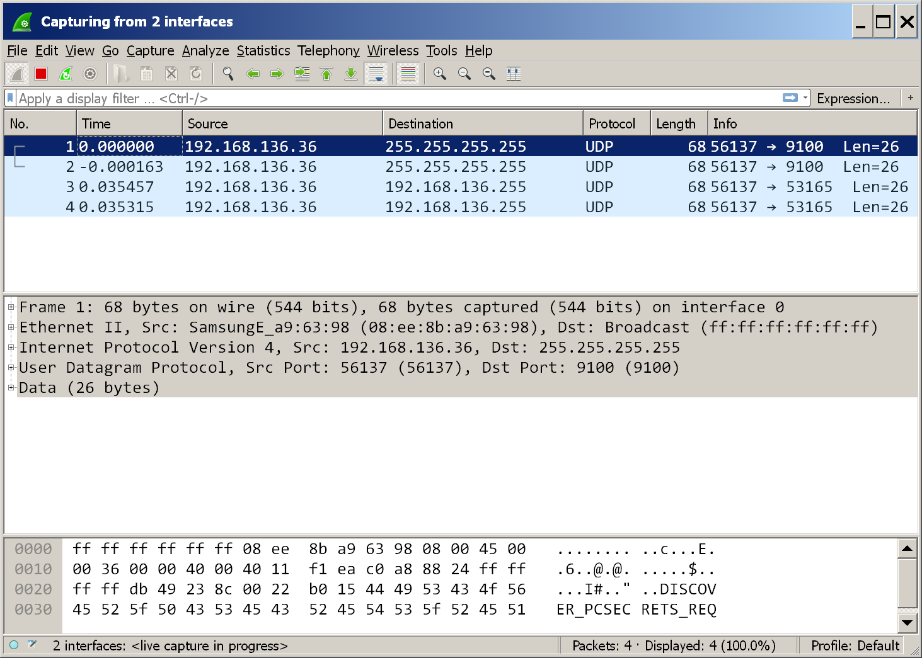
Task: Apply the display filter arrow button
Action: [x=790, y=98]
